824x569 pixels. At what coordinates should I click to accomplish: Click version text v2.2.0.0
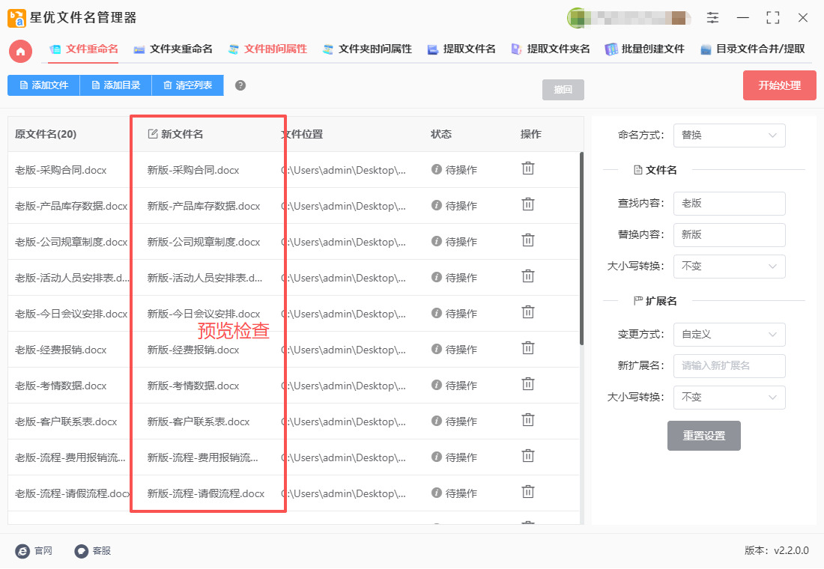click(x=791, y=550)
